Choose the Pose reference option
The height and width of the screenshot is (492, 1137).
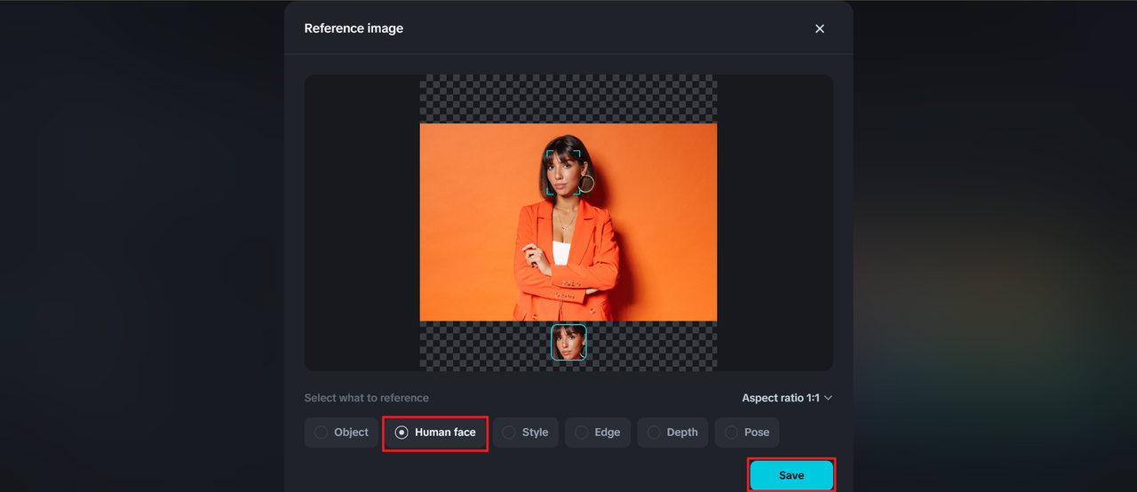(x=747, y=432)
